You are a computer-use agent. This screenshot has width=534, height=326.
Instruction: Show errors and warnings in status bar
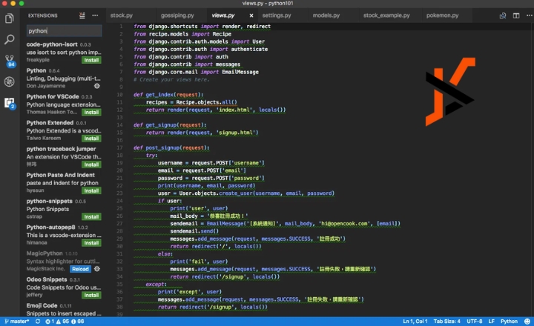[65, 322]
